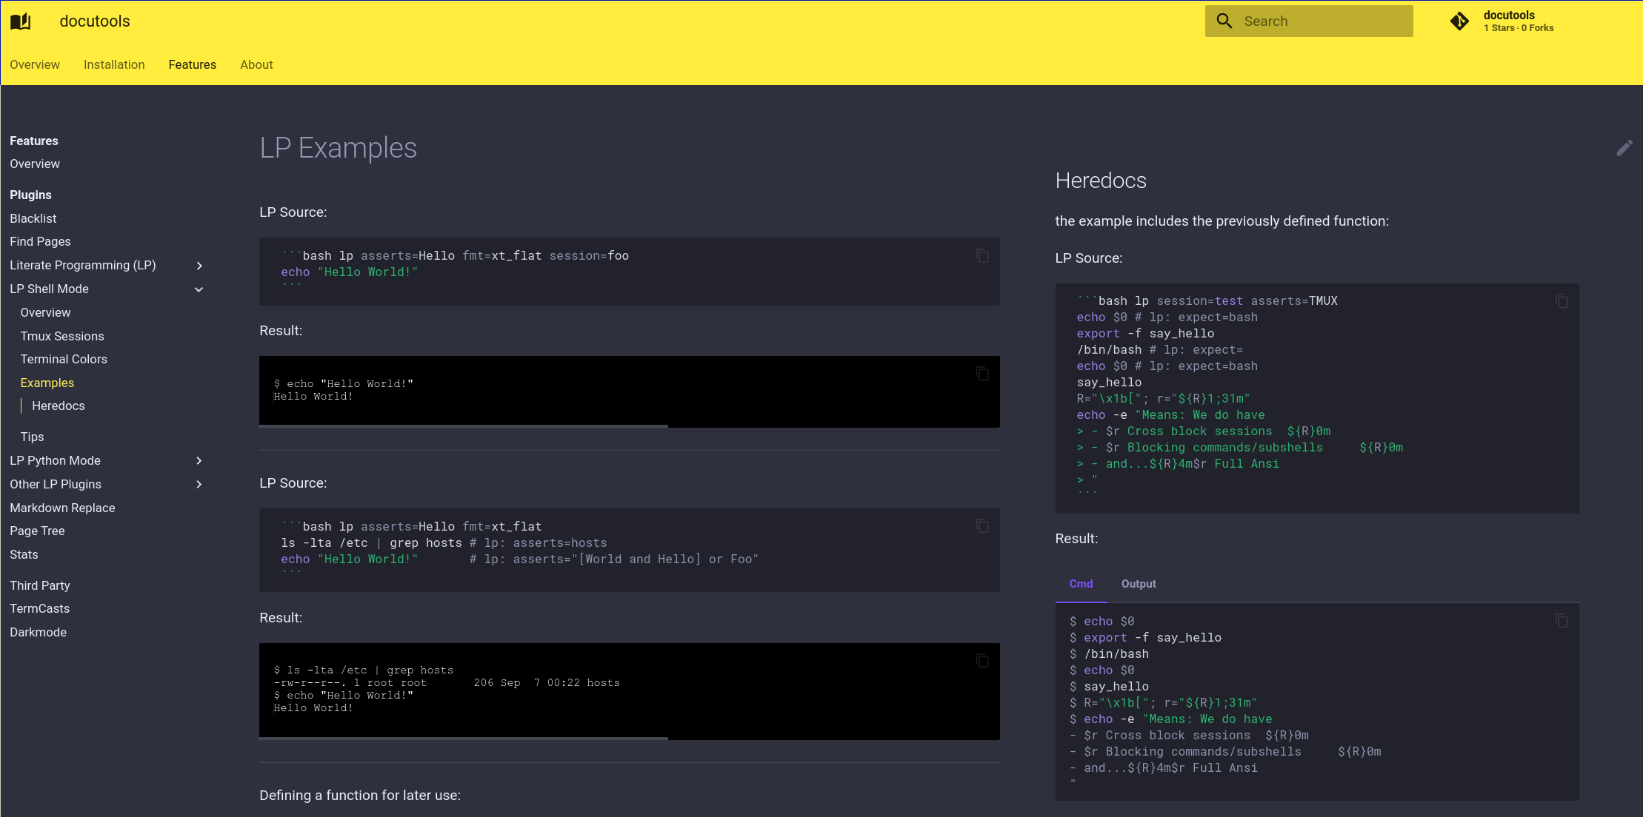Image resolution: width=1643 pixels, height=817 pixels.
Task: Expand the Literate Programming (LP) section
Action: tap(199, 265)
